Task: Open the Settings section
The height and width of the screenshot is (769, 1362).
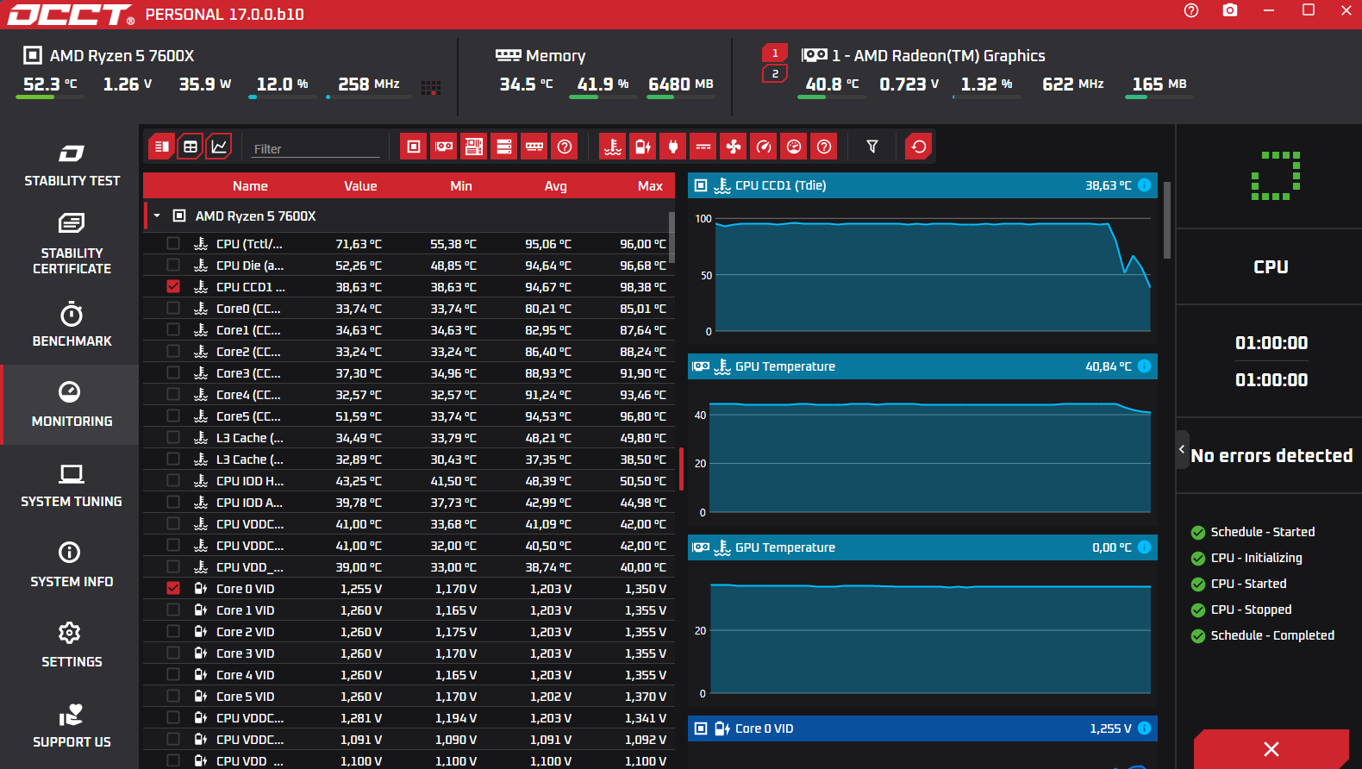Action: 71,645
